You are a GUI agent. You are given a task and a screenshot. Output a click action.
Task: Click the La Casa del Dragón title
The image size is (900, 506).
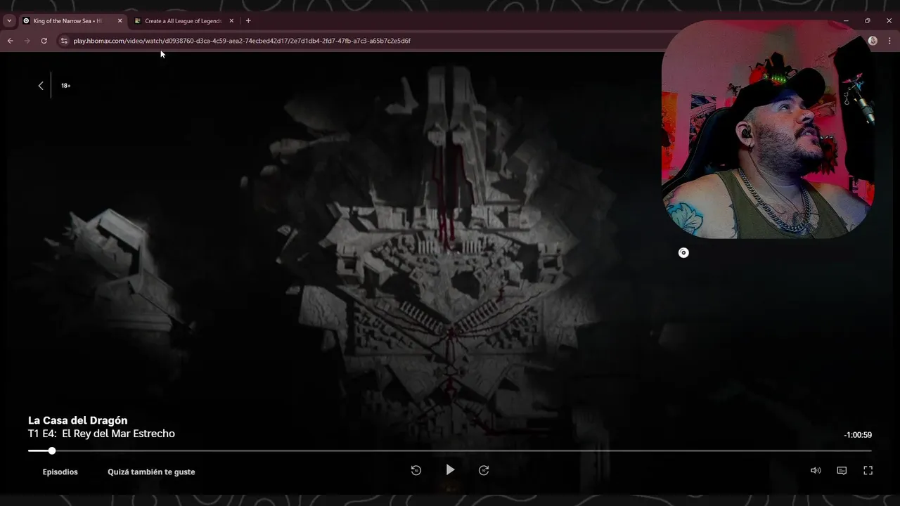tap(78, 420)
